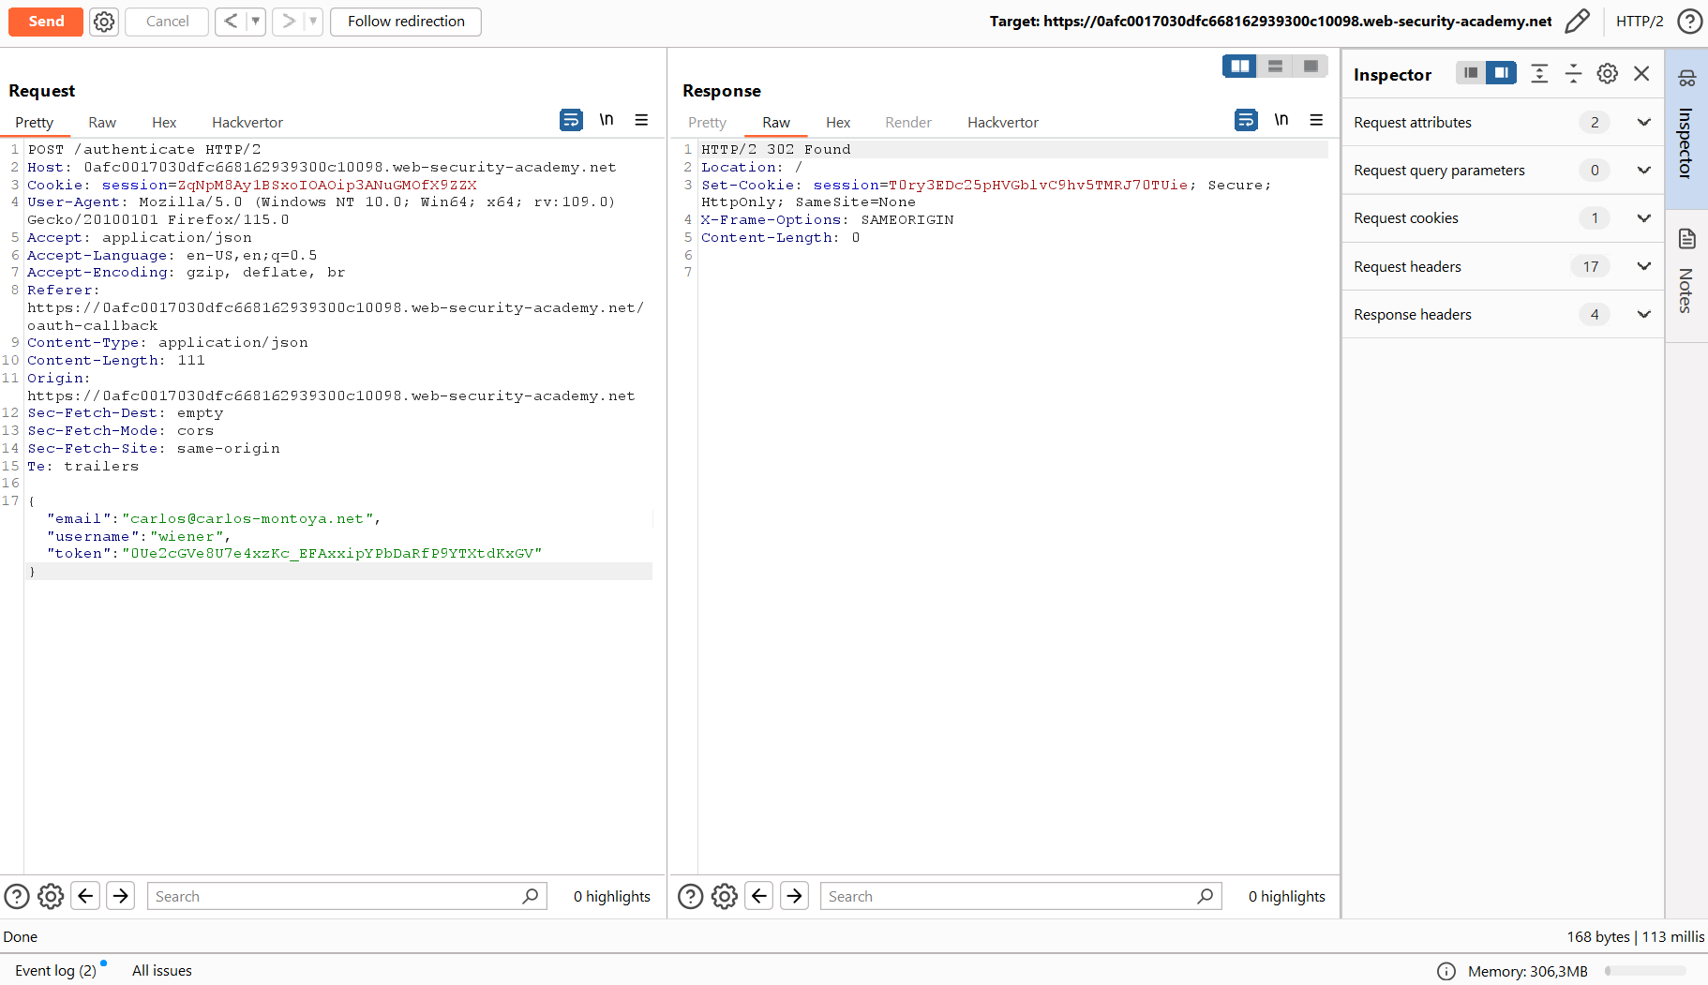This screenshot has height=985, width=1708.
Task: Open back history dropdown arrow
Action: pos(256,21)
